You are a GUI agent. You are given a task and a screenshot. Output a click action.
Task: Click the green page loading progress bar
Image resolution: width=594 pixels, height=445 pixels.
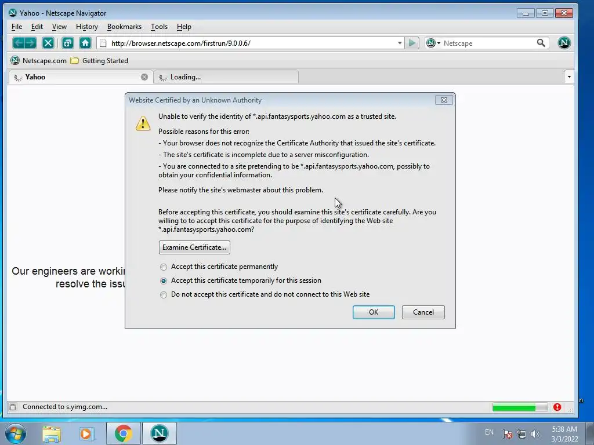coord(520,407)
